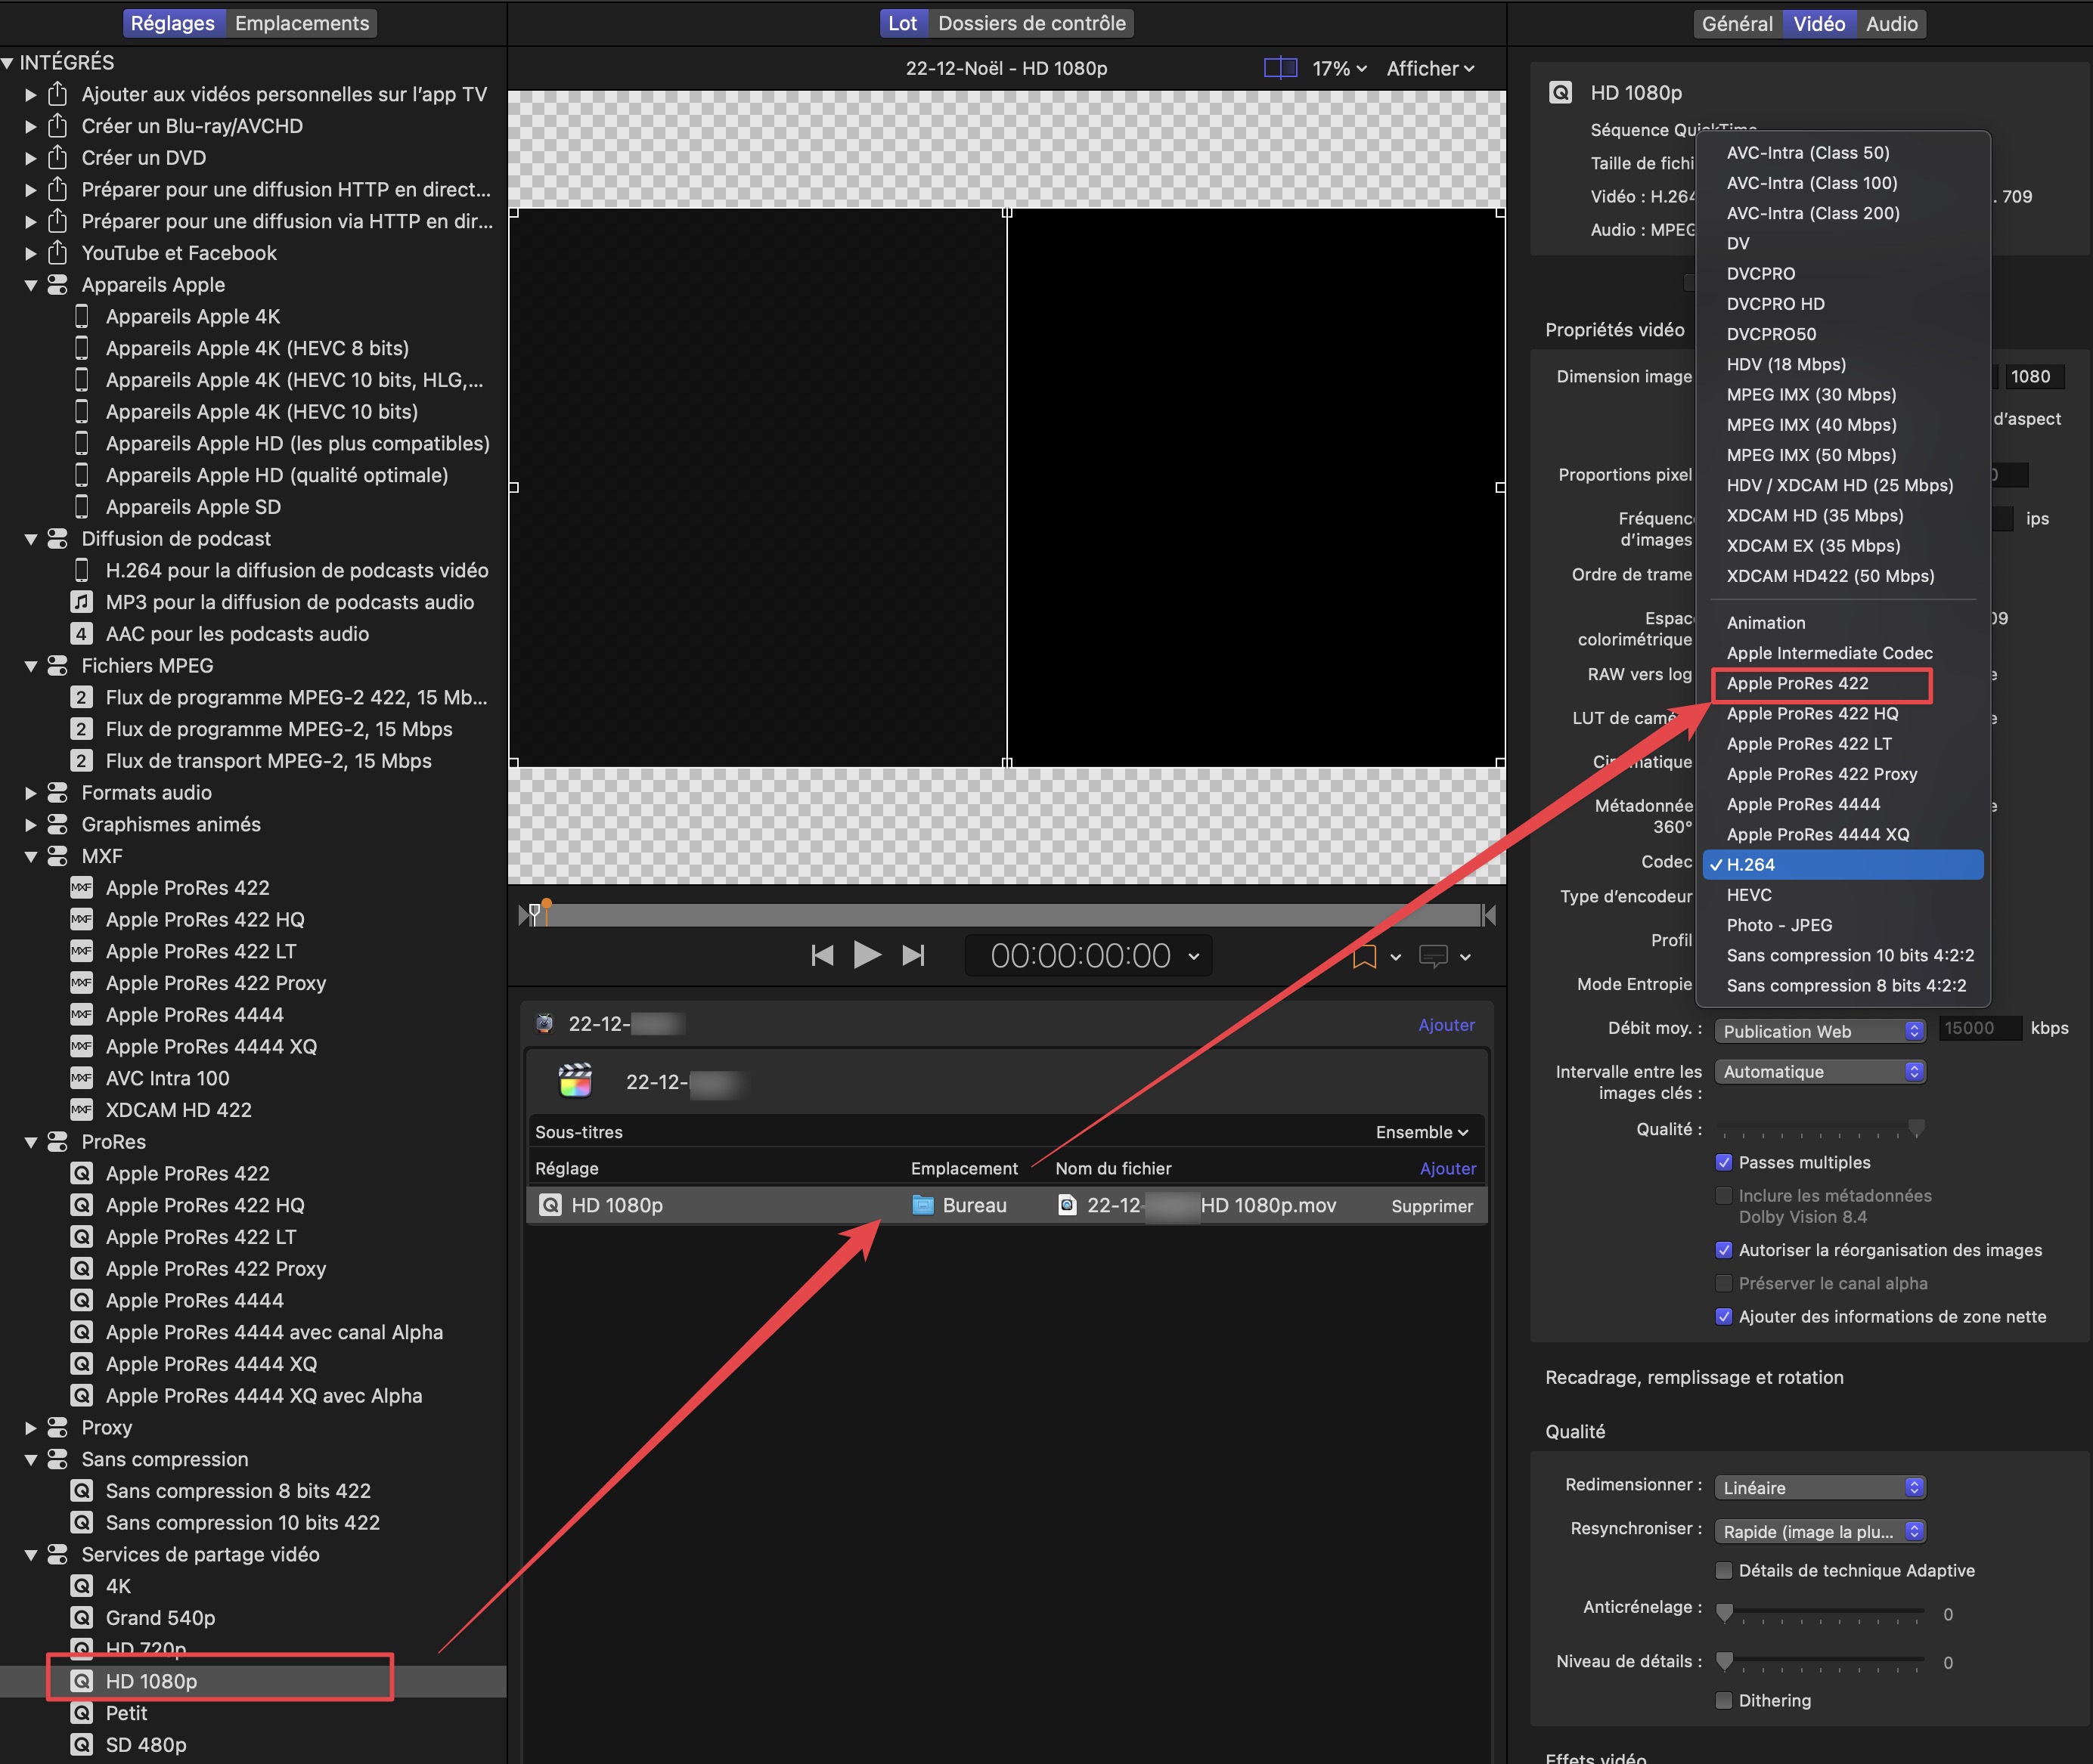Viewport: 2093px width, 1764px height.
Task: Click the marker bookmark icon
Action: [x=1363, y=957]
